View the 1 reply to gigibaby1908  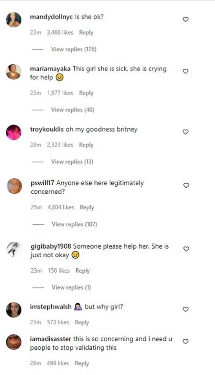click(x=71, y=287)
